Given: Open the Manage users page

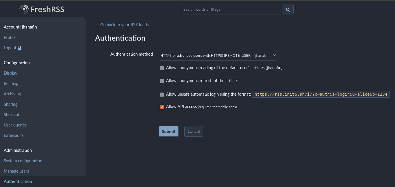Looking at the screenshot, I should point(16,171).
